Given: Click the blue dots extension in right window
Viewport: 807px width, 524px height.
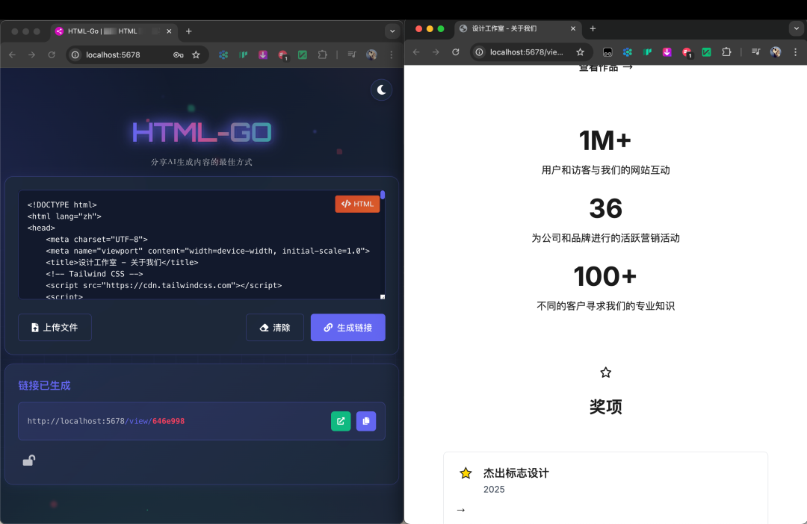Looking at the screenshot, I should click(628, 52).
